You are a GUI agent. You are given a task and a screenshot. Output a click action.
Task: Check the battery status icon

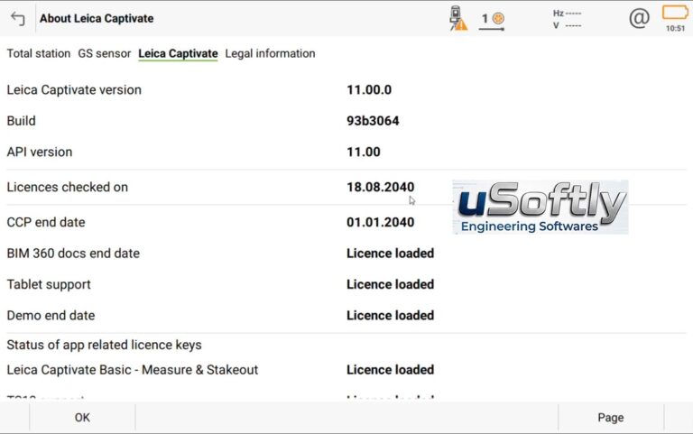675,13
